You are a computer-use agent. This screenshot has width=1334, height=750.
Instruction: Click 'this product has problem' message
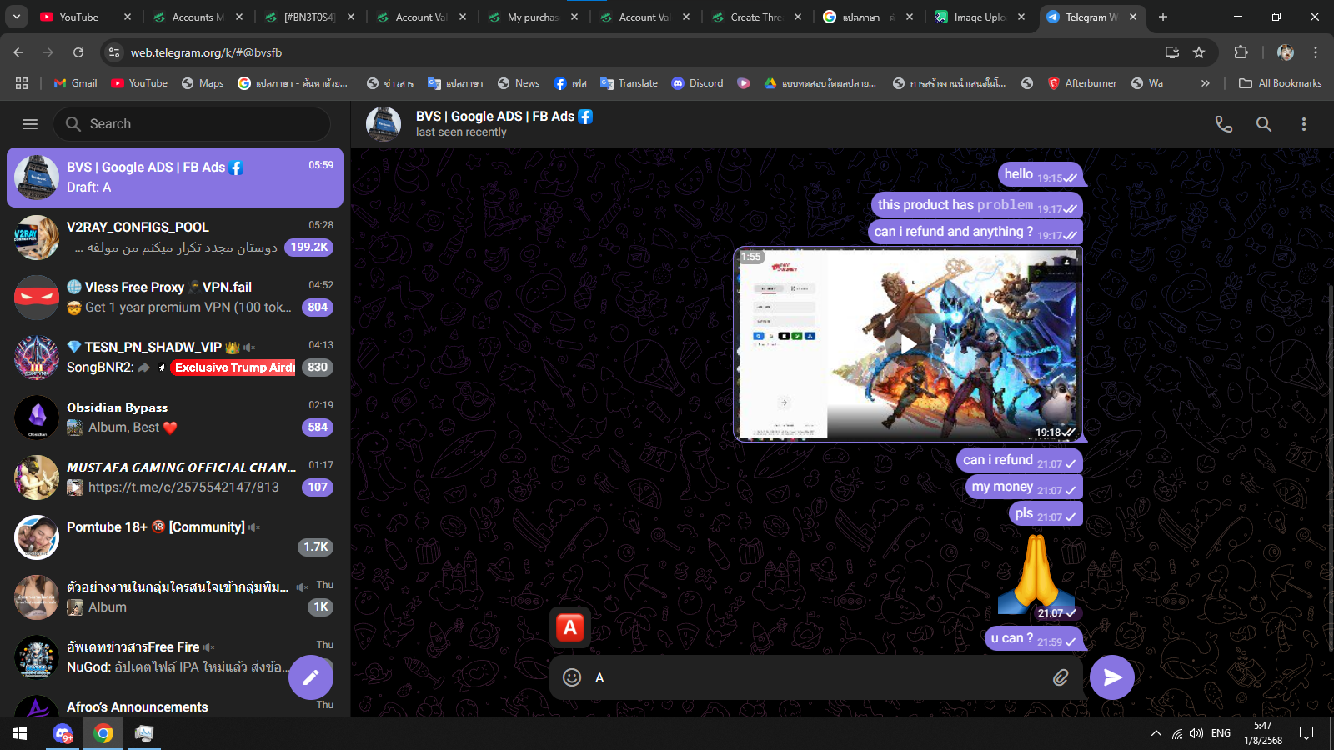(x=977, y=205)
